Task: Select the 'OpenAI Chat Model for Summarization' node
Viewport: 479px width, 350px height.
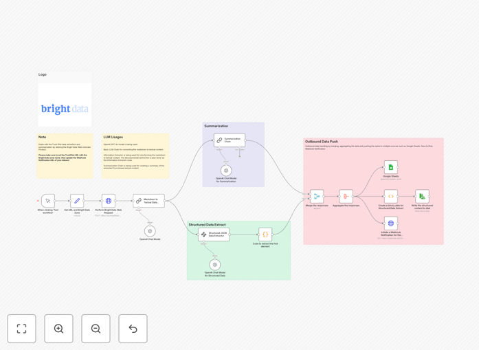Action: (x=226, y=171)
